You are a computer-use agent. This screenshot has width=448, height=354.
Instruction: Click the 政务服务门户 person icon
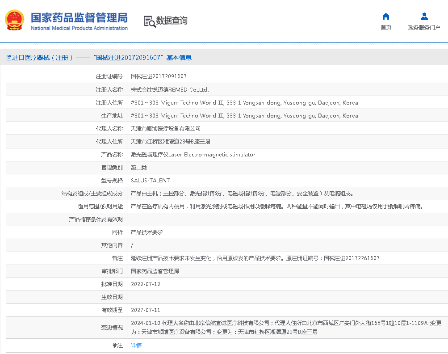coord(424,17)
